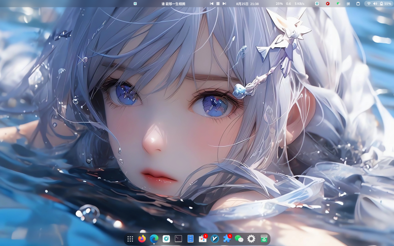
Task: Open the blue puzzle-piece app in dock
Action: 227,239
